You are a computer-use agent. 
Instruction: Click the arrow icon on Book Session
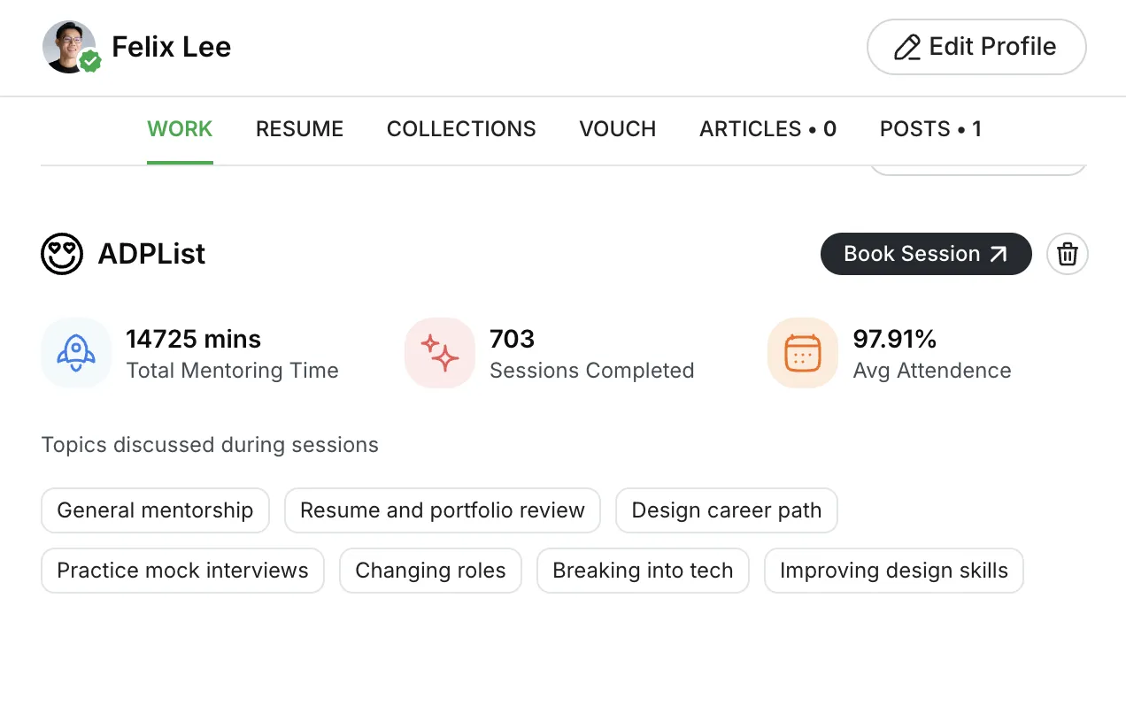pos(999,254)
